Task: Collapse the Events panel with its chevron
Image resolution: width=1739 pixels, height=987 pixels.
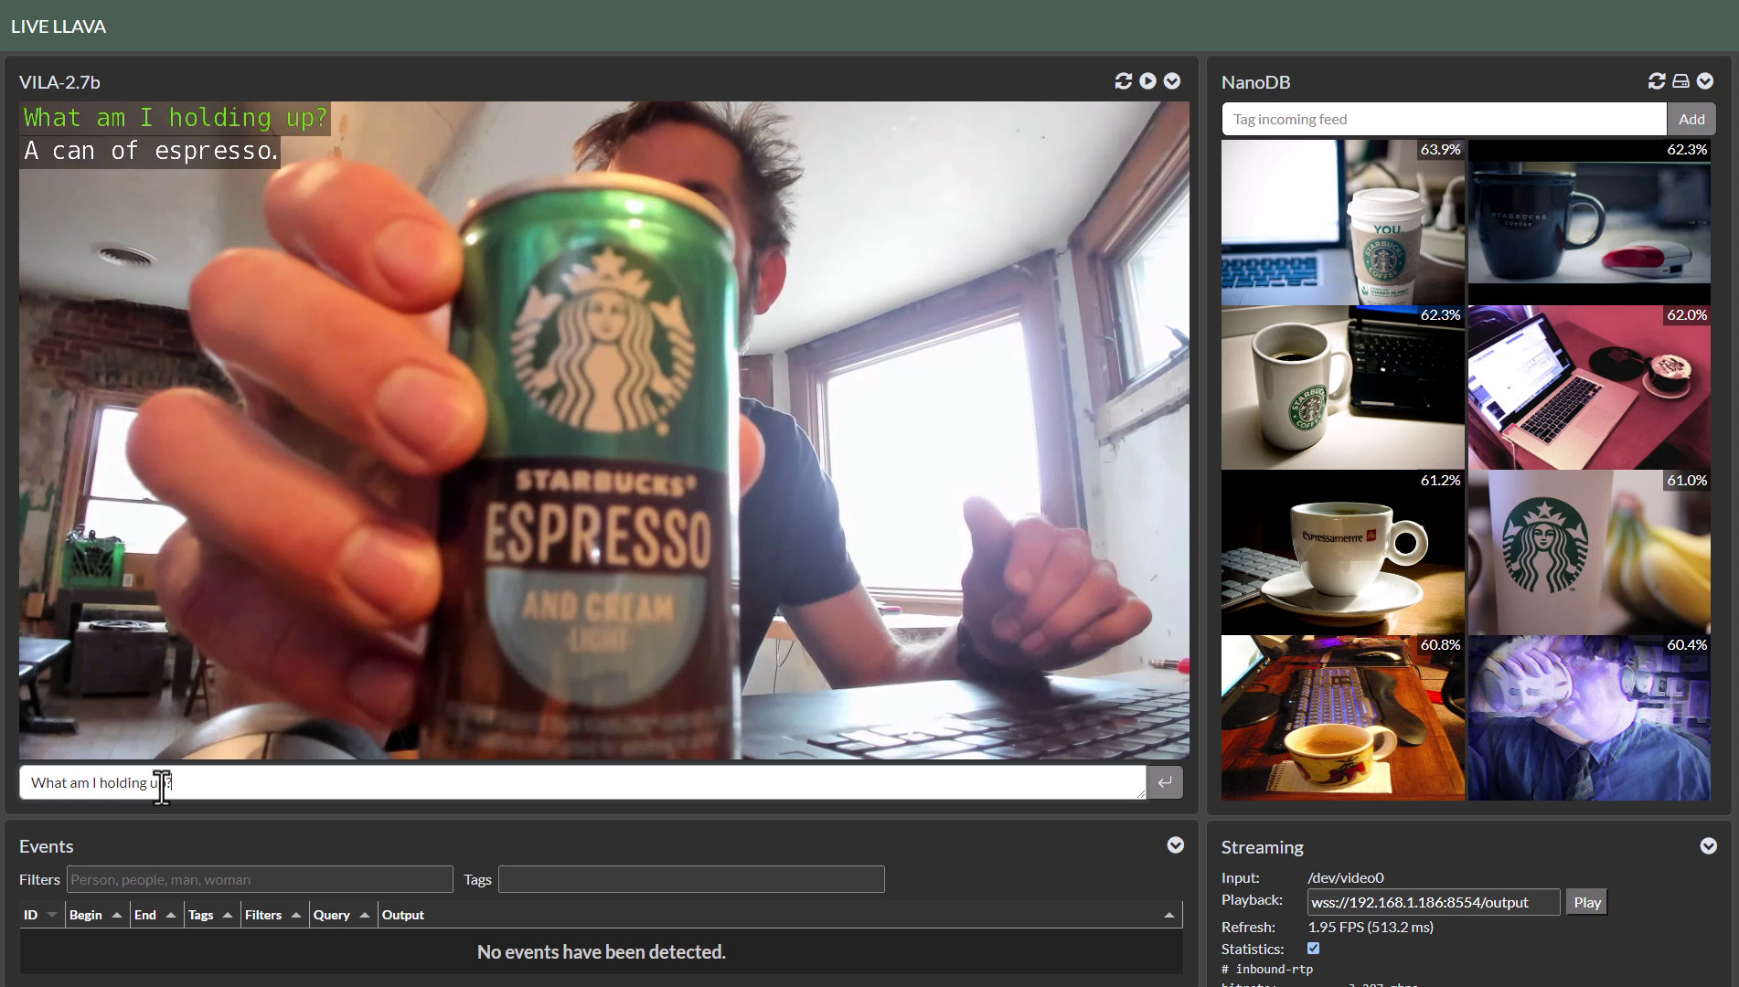Action: tap(1176, 845)
